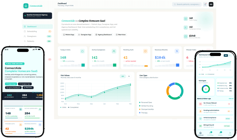Tap HIPAA Compliance shield icon on right phone
This screenshot has height=140, width=237.
coord(200,119)
